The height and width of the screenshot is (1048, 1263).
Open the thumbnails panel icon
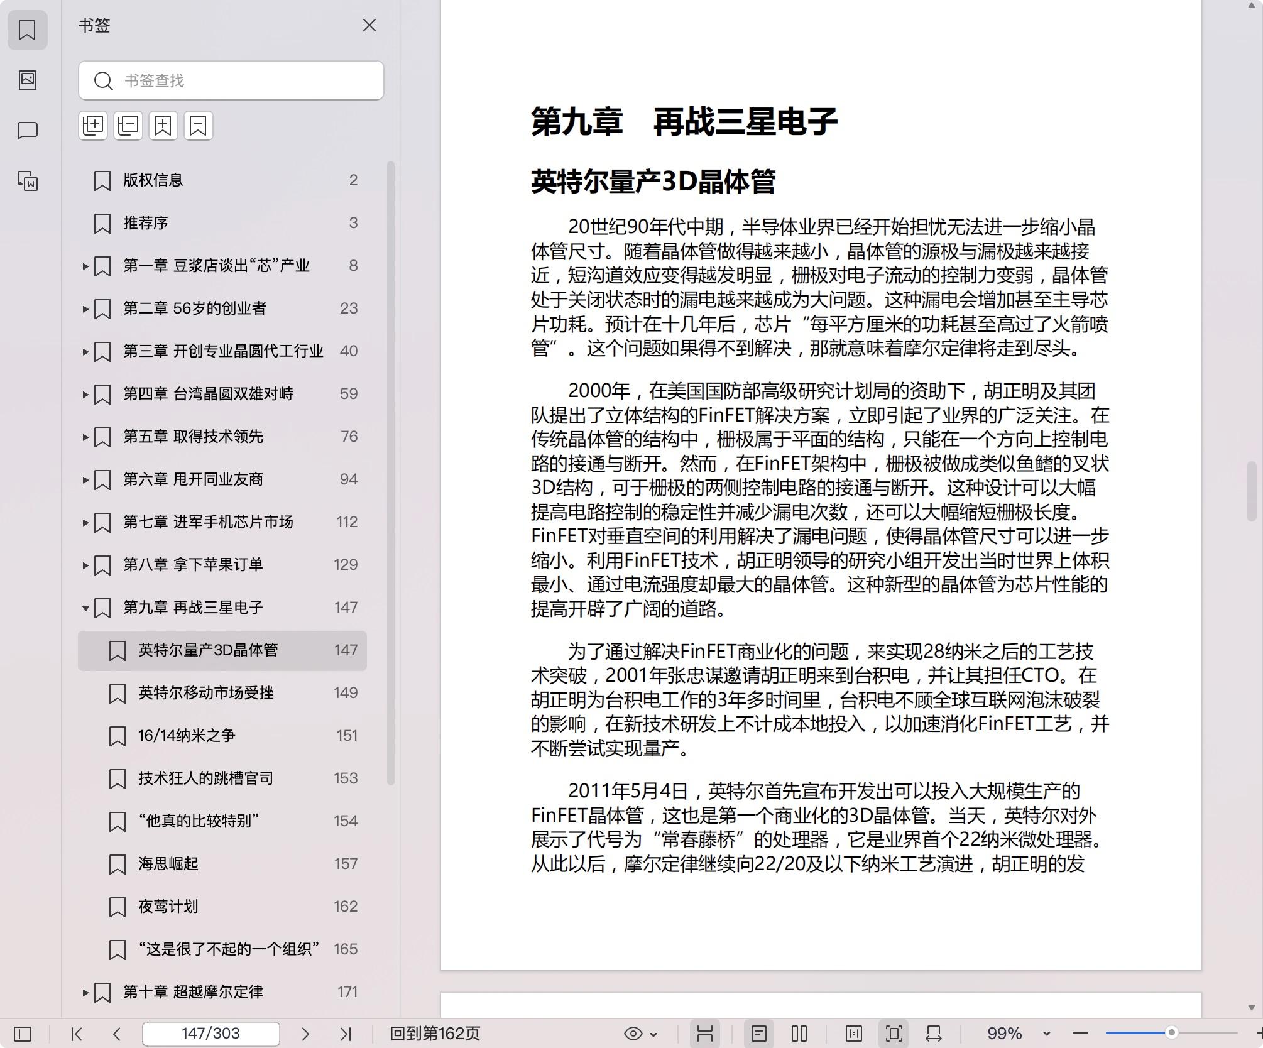click(x=27, y=80)
